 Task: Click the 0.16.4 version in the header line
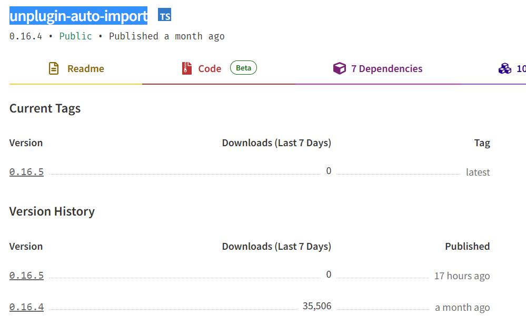click(26, 36)
